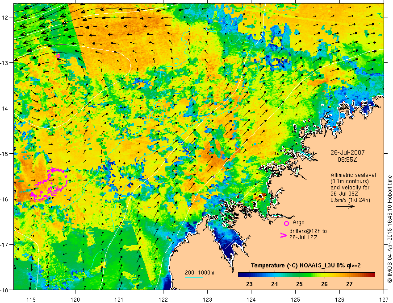Click latitude axis label -18

pyautogui.click(x=5, y=290)
